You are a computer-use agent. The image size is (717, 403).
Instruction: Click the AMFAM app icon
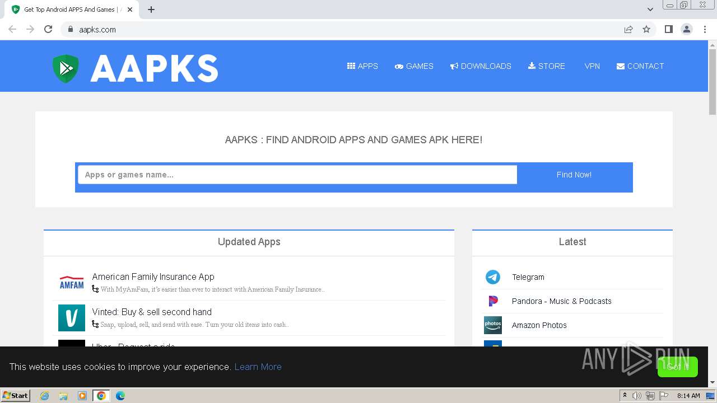(72, 283)
